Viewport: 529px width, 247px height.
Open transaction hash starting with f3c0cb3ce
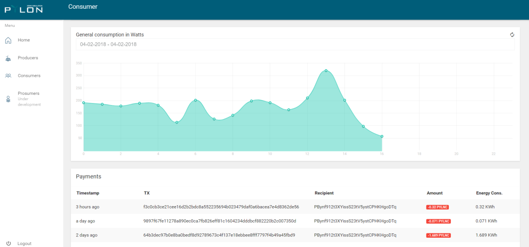click(x=221, y=207)
